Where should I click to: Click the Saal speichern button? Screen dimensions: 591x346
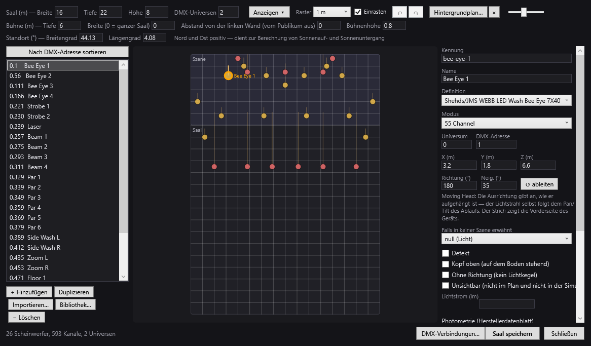tap(512, 333)
